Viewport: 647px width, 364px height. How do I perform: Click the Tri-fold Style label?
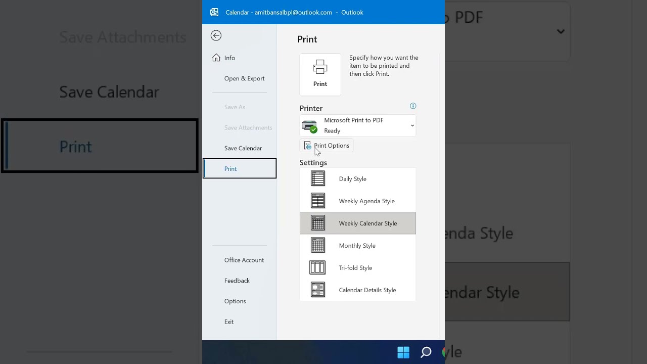coord(355,268)
